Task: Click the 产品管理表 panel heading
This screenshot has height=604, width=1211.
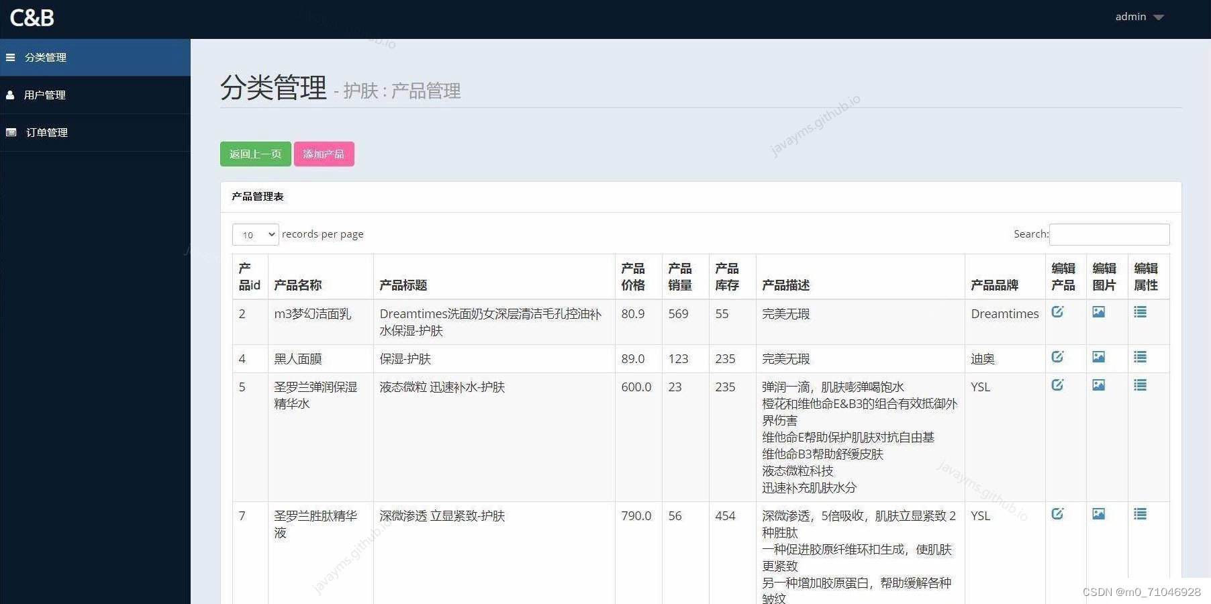Action: [x=258, y=197]
